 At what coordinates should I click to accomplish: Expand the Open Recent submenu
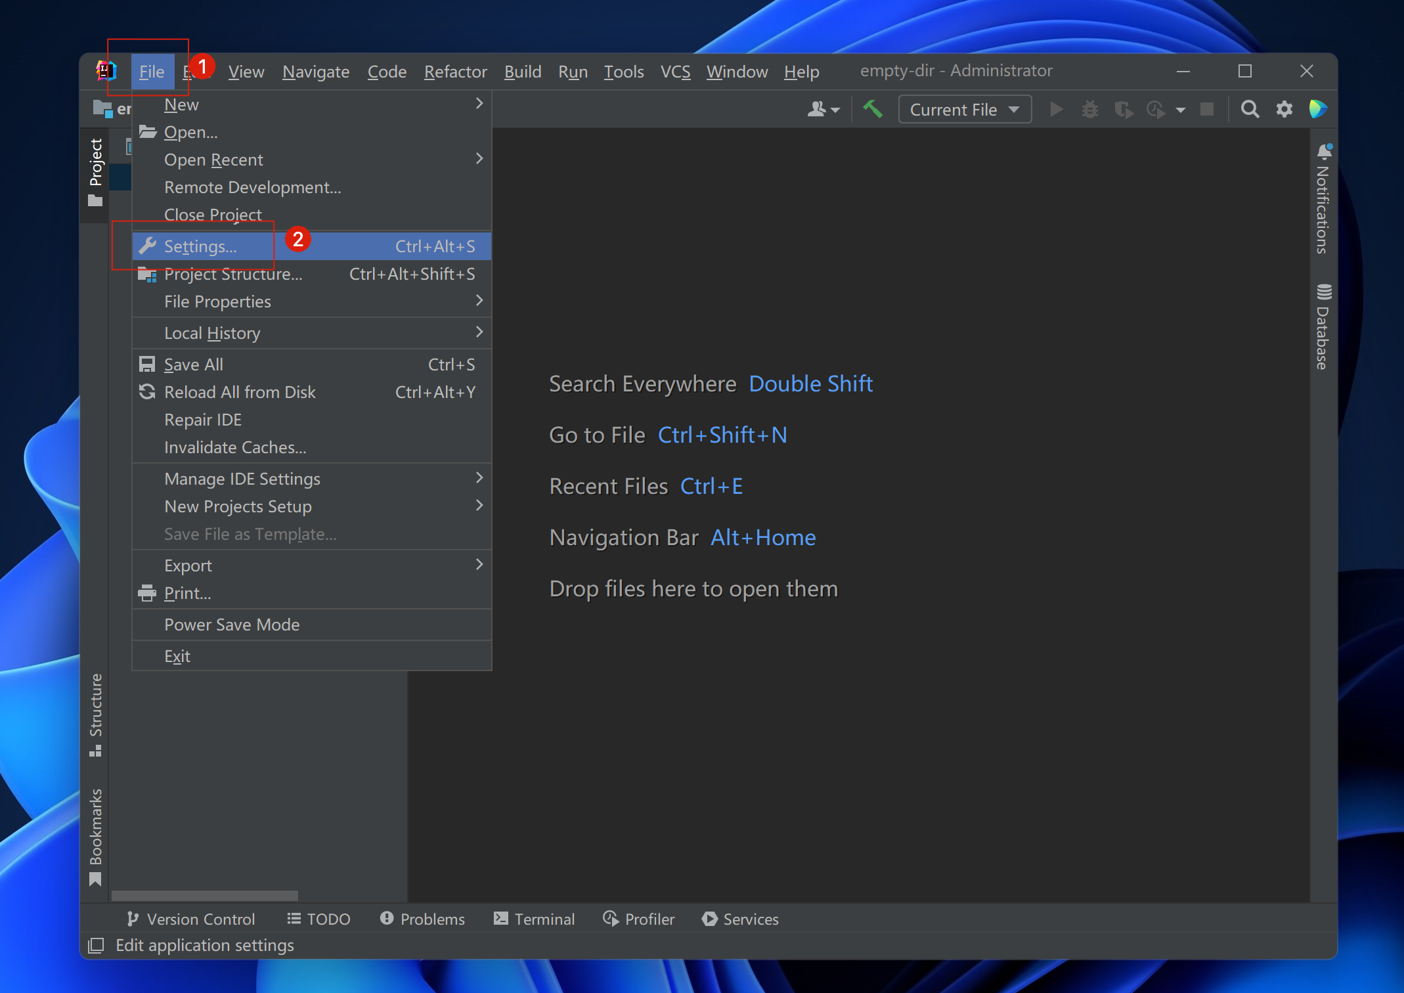312,160
